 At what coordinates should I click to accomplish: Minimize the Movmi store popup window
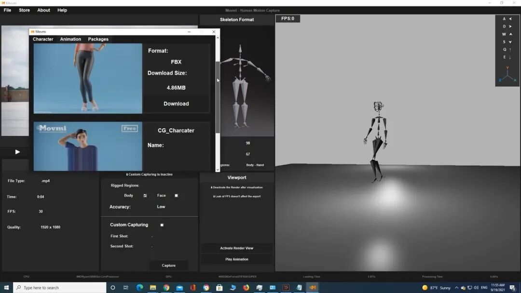[189, 32]
